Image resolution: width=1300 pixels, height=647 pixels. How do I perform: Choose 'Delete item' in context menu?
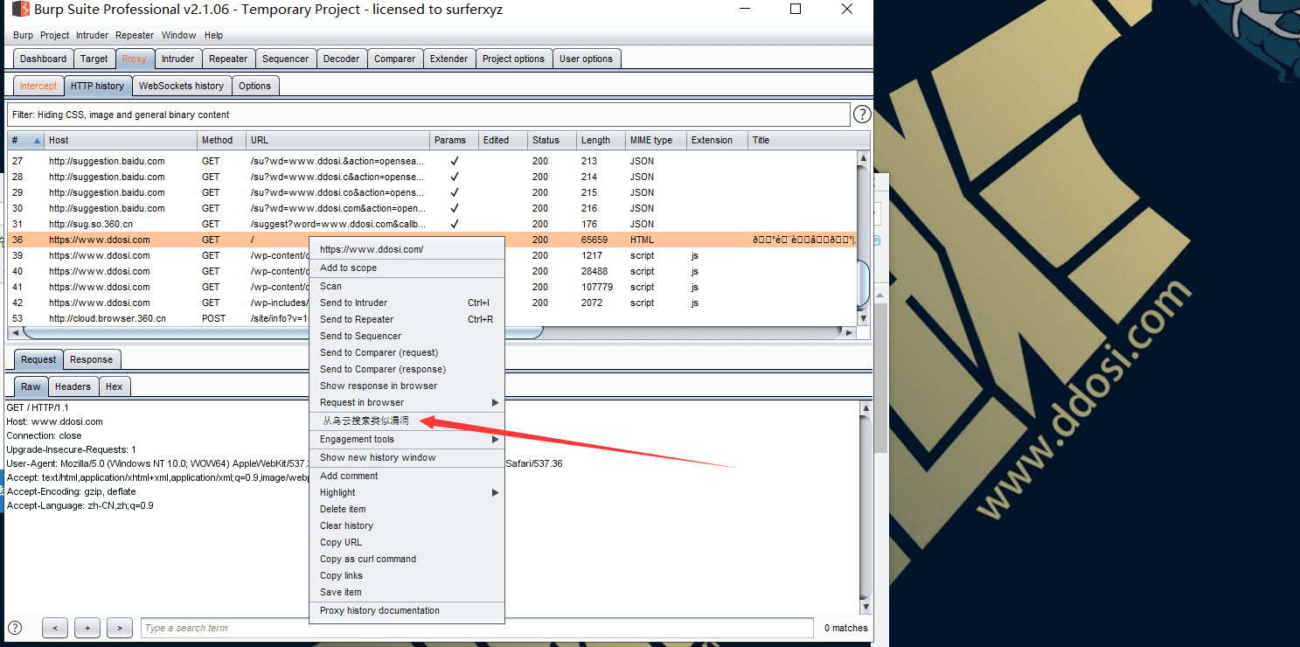(407, 509)
